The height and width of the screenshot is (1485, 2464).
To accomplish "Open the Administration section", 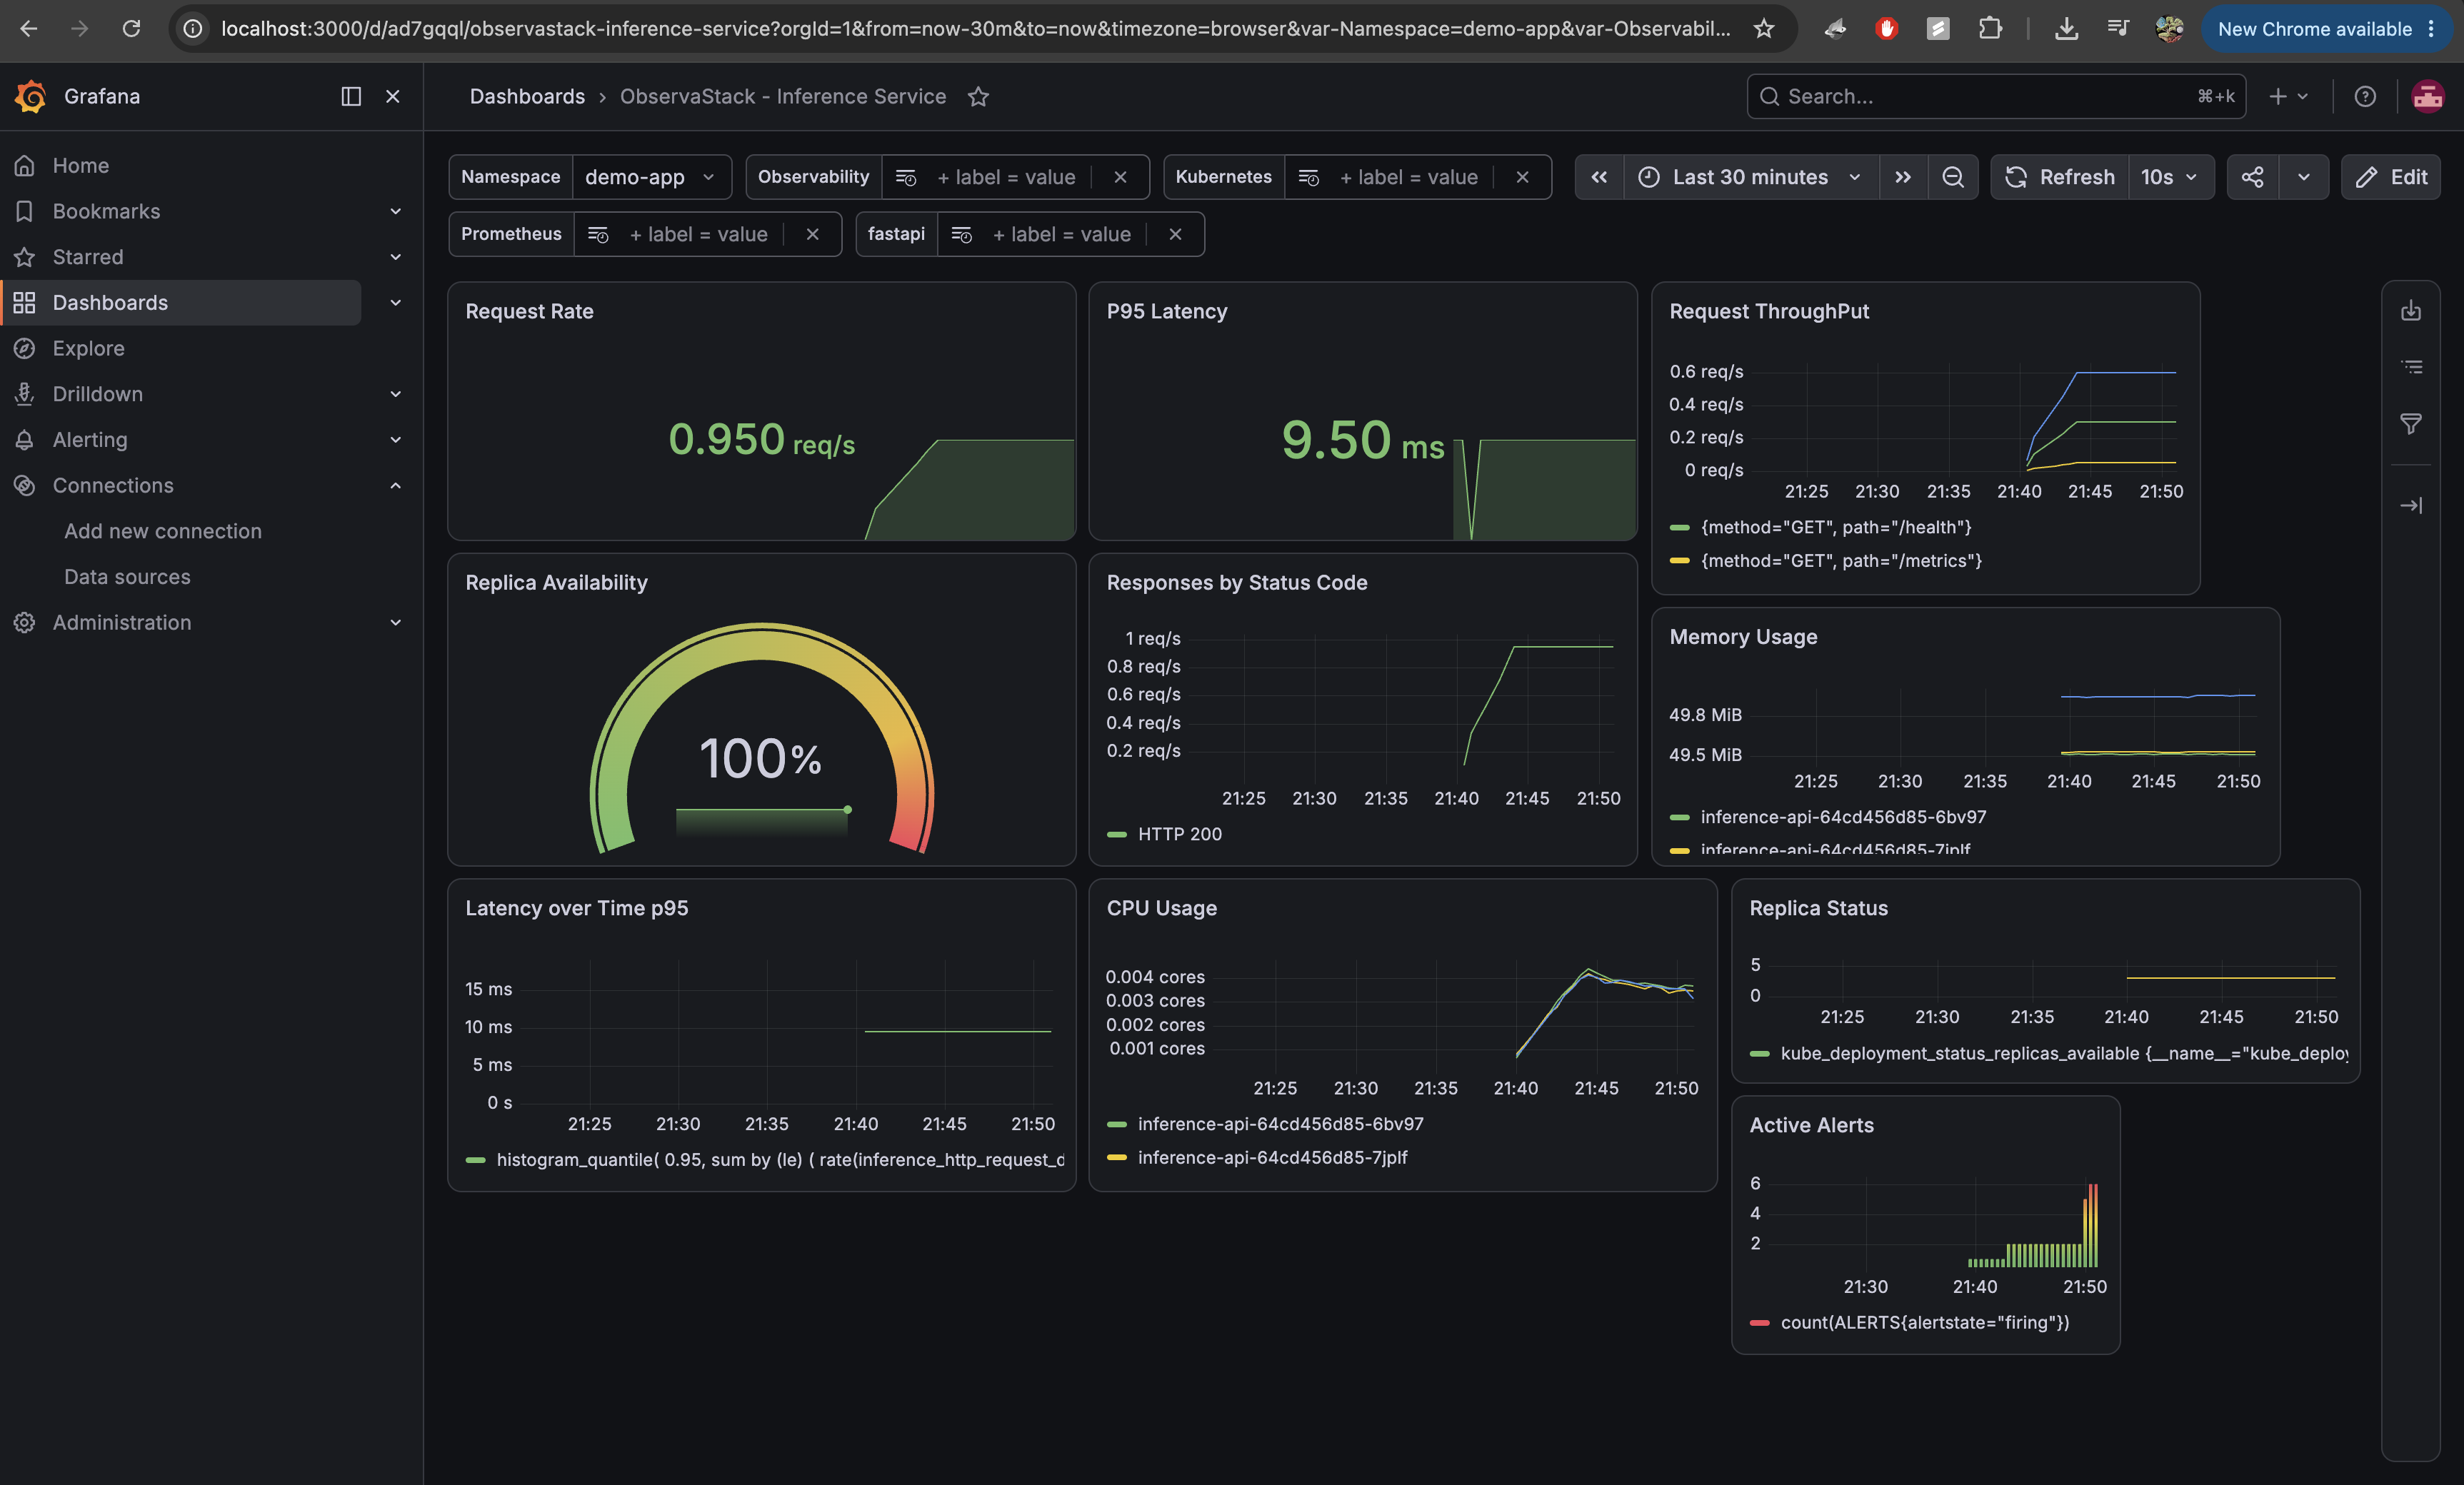I will tap(122, 623).
